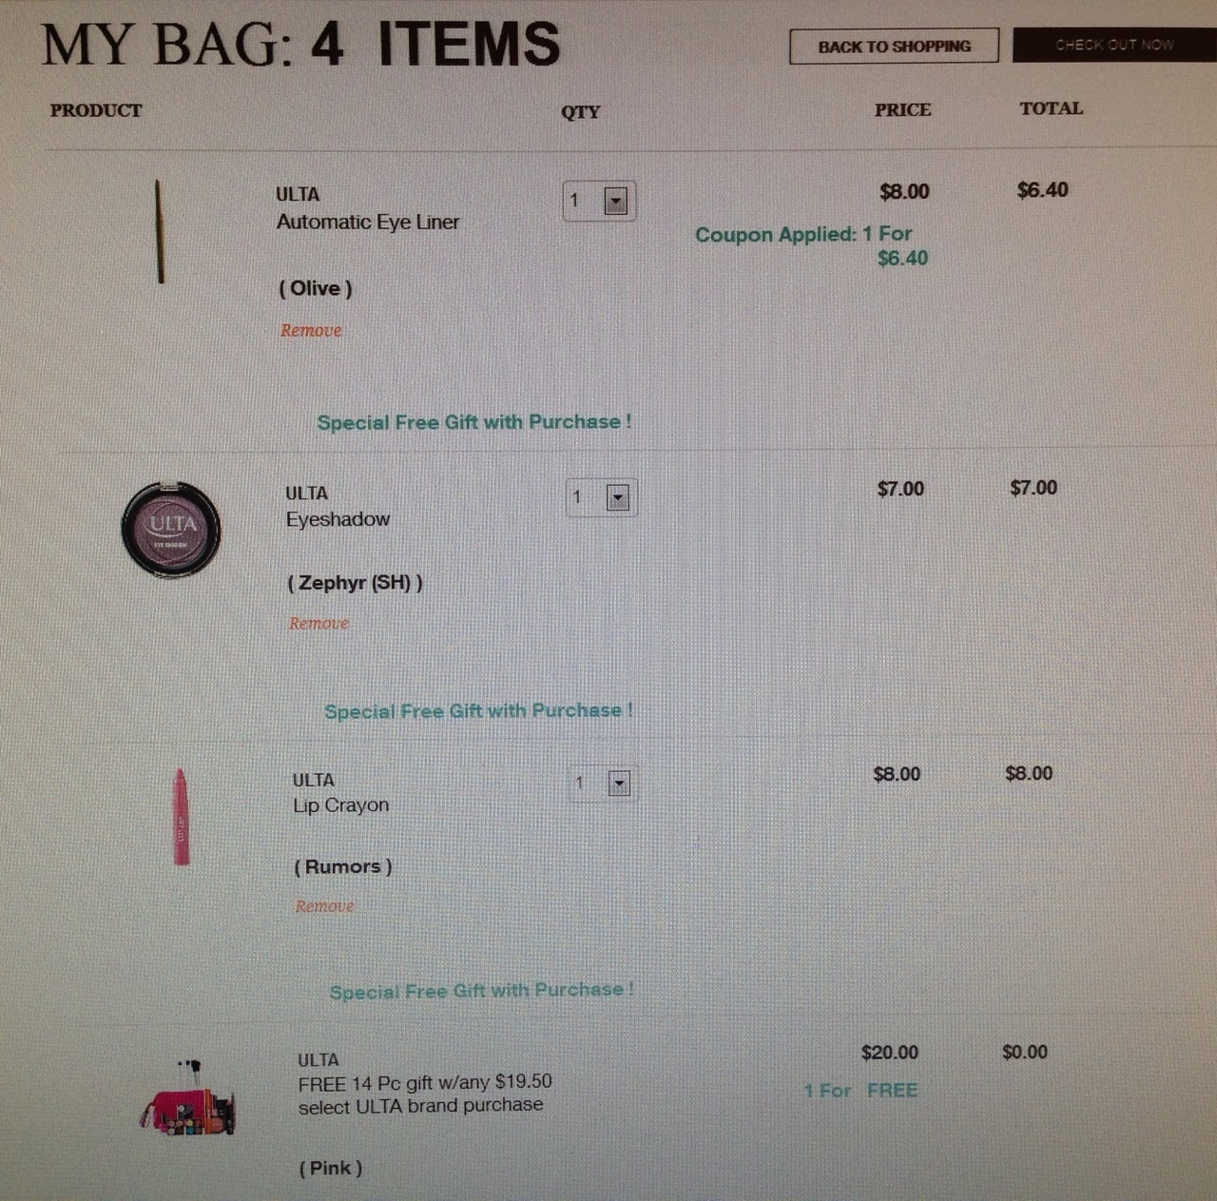
Task: Open the FREE 14 Pc gift product name
Action: [x=425, y=1094]
